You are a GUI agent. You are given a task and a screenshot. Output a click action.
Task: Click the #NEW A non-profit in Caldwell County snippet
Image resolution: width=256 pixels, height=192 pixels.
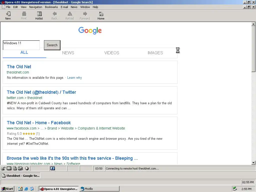click(x=89, y=106)
